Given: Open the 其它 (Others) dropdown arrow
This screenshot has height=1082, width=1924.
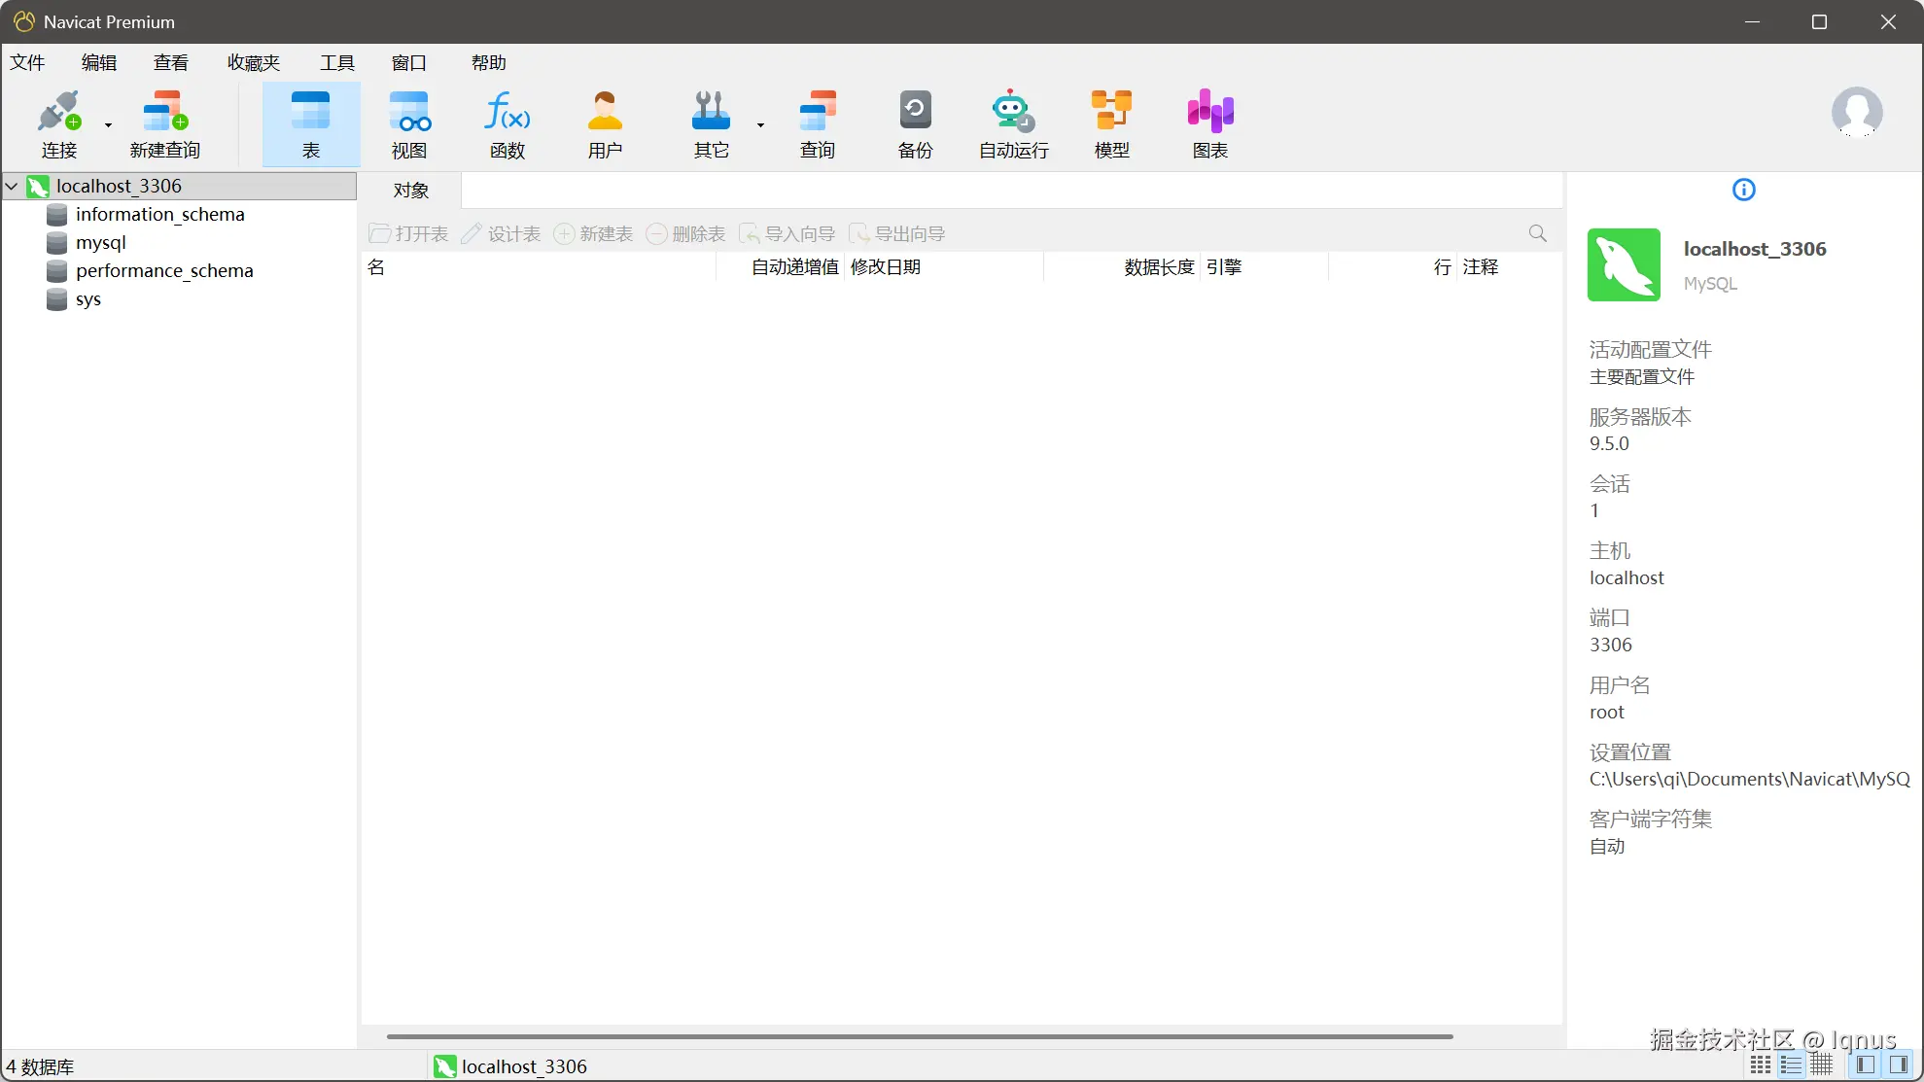Looking at the screenshot, I should tap(760, 124).
